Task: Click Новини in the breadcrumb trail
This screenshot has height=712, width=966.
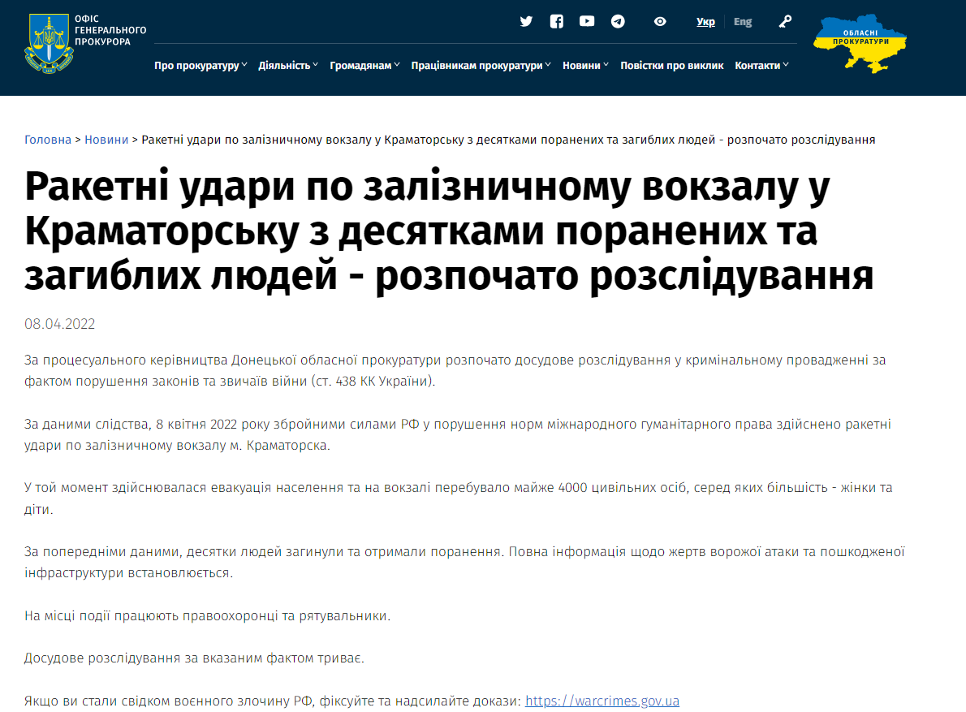Action: pyautogui.click(x=106, y=139)
